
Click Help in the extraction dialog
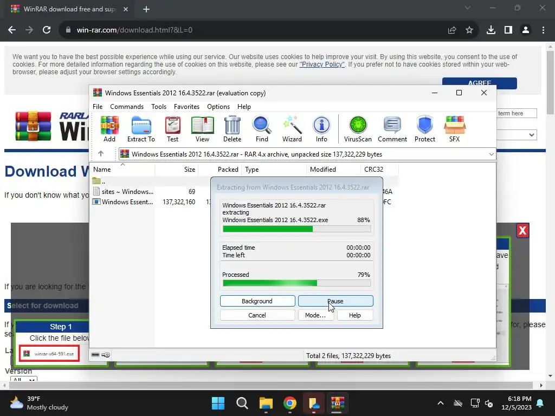[354, 315]
